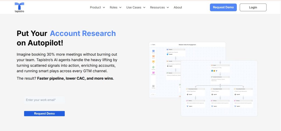Screen dimensions: 281x131
Task: Click the Settings gear icon in workflow sidebar
Action: pos(153,86)
